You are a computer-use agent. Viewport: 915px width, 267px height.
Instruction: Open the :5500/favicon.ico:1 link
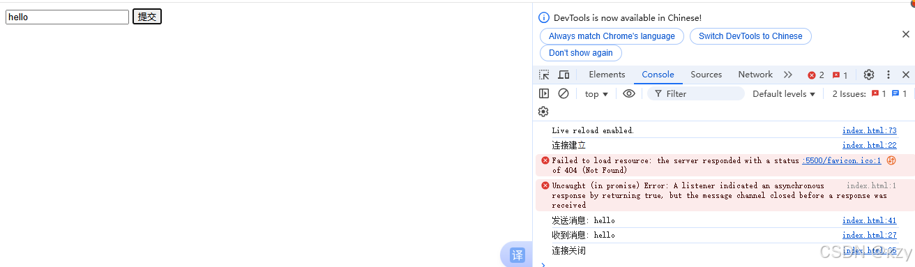pyautogui.click(x=841, y=160)
